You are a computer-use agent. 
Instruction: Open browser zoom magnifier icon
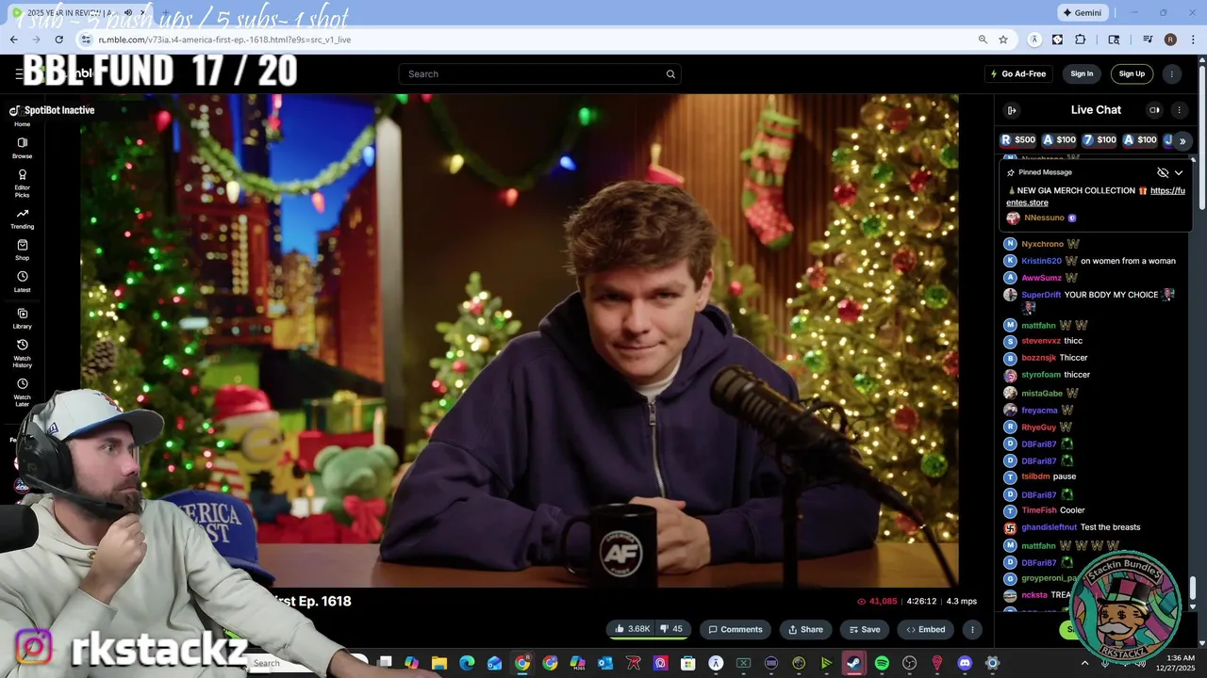983,40
